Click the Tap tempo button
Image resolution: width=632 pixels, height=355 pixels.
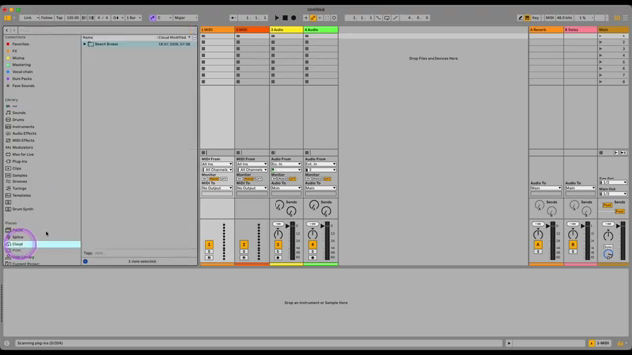pos(59,18)
